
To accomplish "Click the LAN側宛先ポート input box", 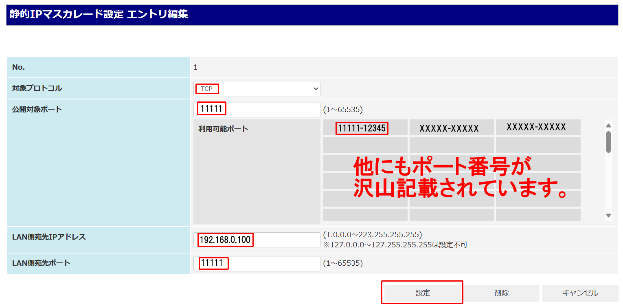I will (x=257, y=263).
